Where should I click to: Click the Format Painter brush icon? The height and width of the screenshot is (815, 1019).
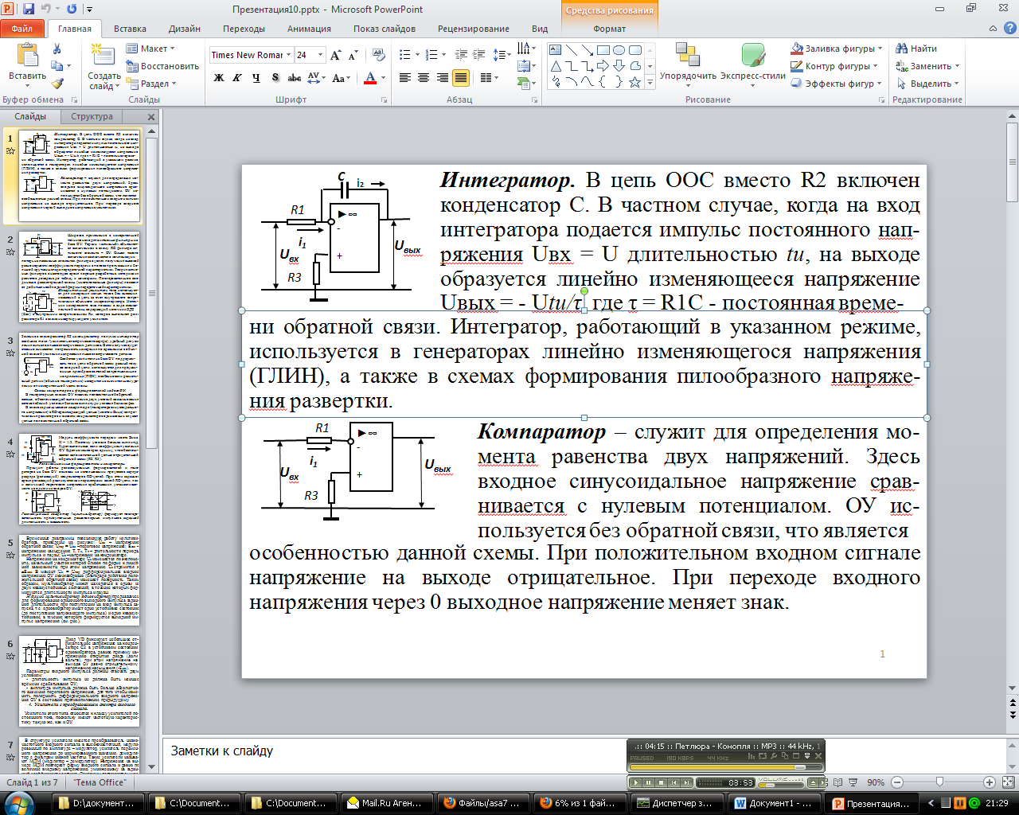[x=57, y=83]
